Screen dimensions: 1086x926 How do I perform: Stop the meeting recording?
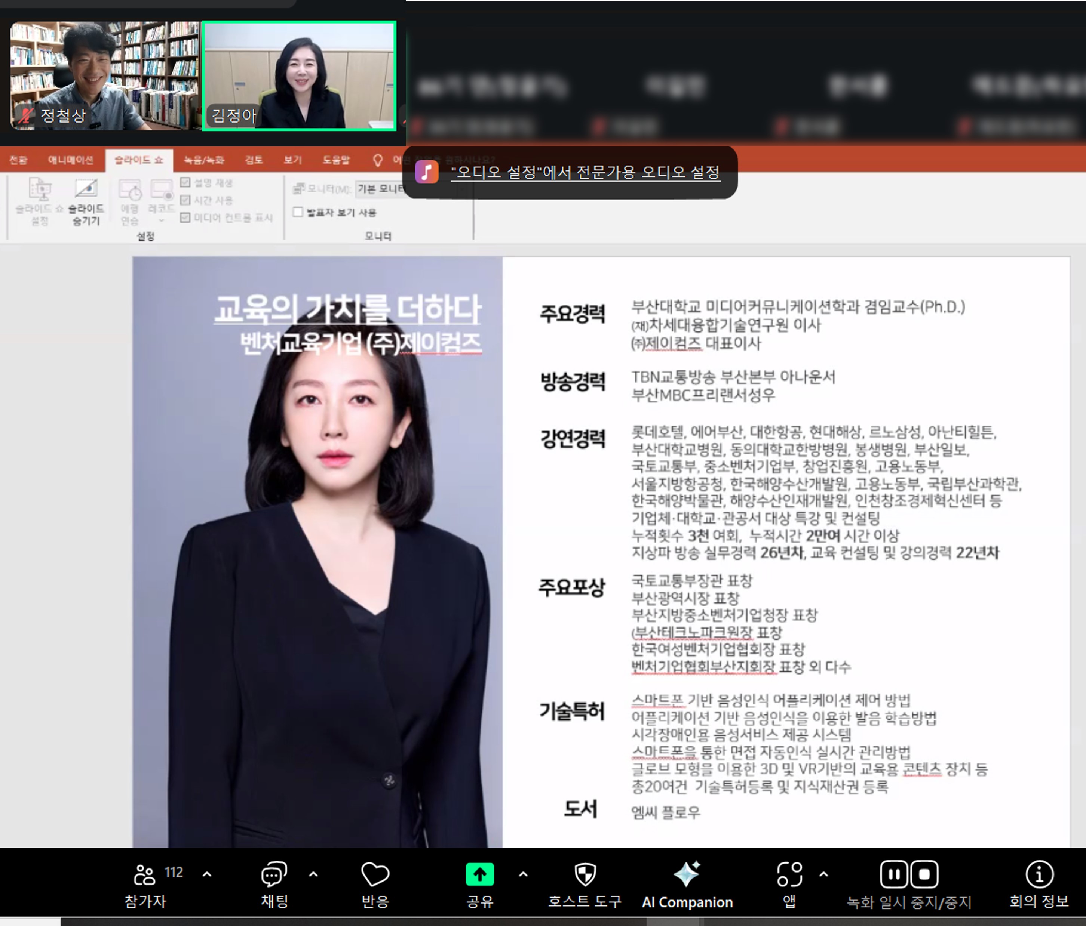(x=924, y=874)
